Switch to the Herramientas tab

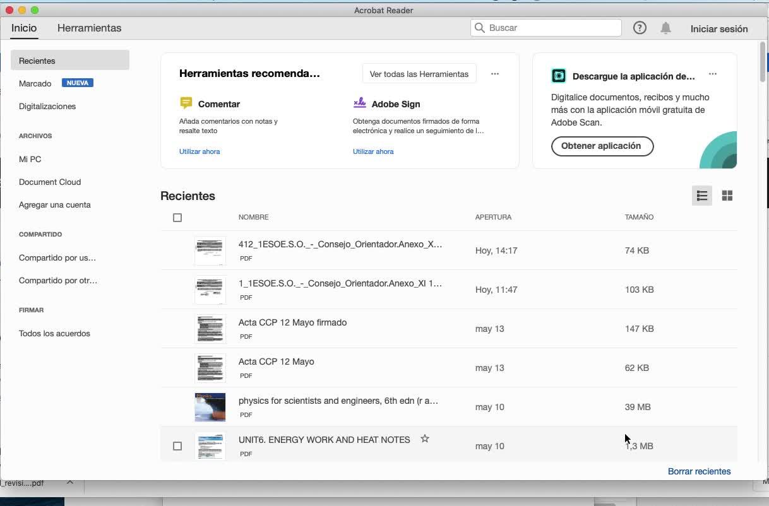[89, 28]
